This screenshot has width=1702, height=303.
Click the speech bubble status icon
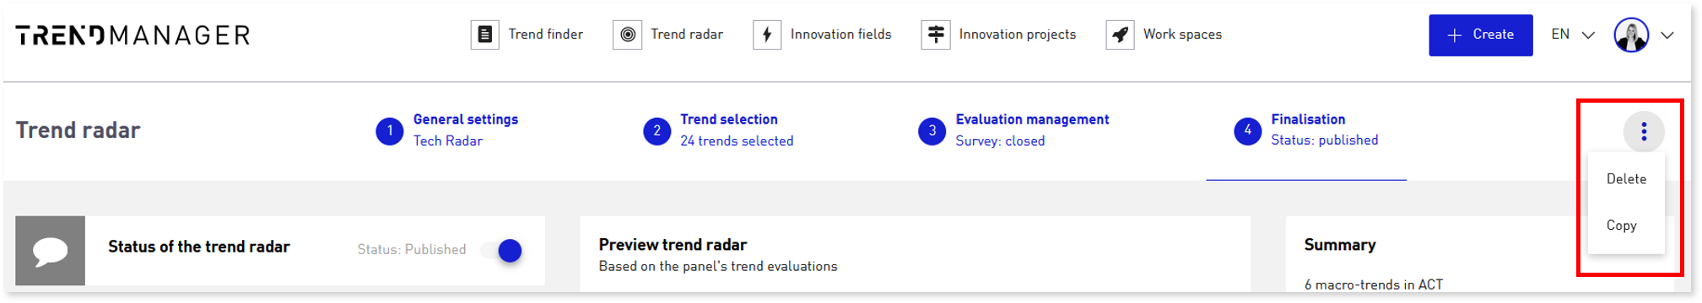51,251
